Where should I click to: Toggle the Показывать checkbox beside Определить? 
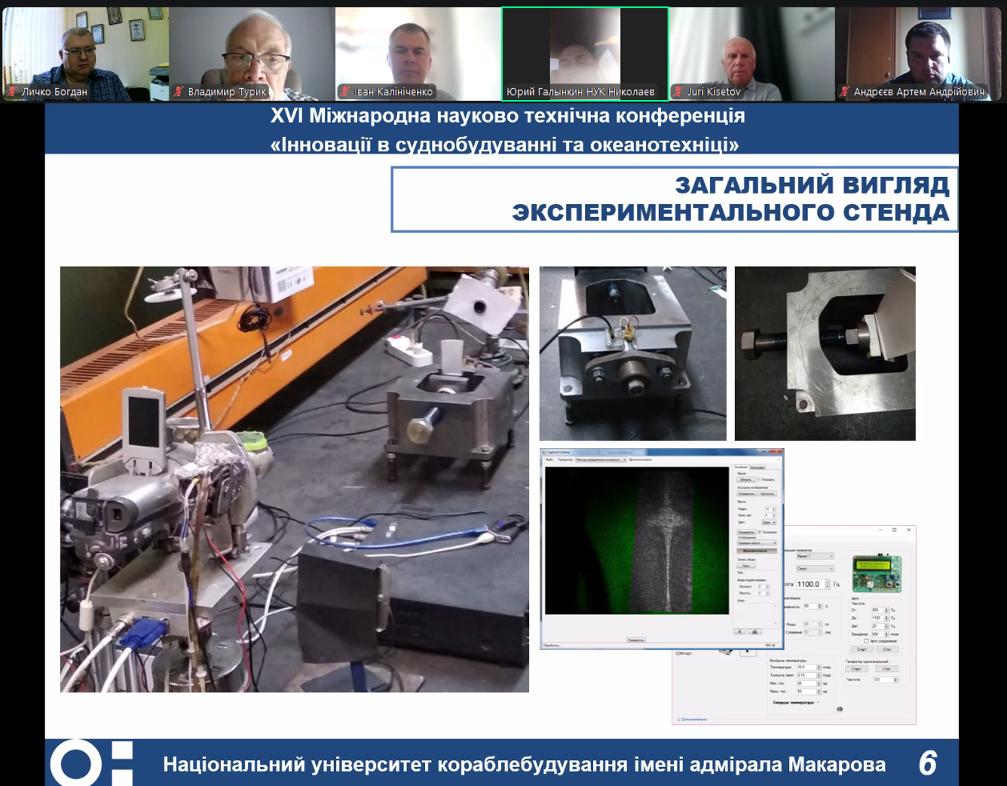click(x=760, y=531)
